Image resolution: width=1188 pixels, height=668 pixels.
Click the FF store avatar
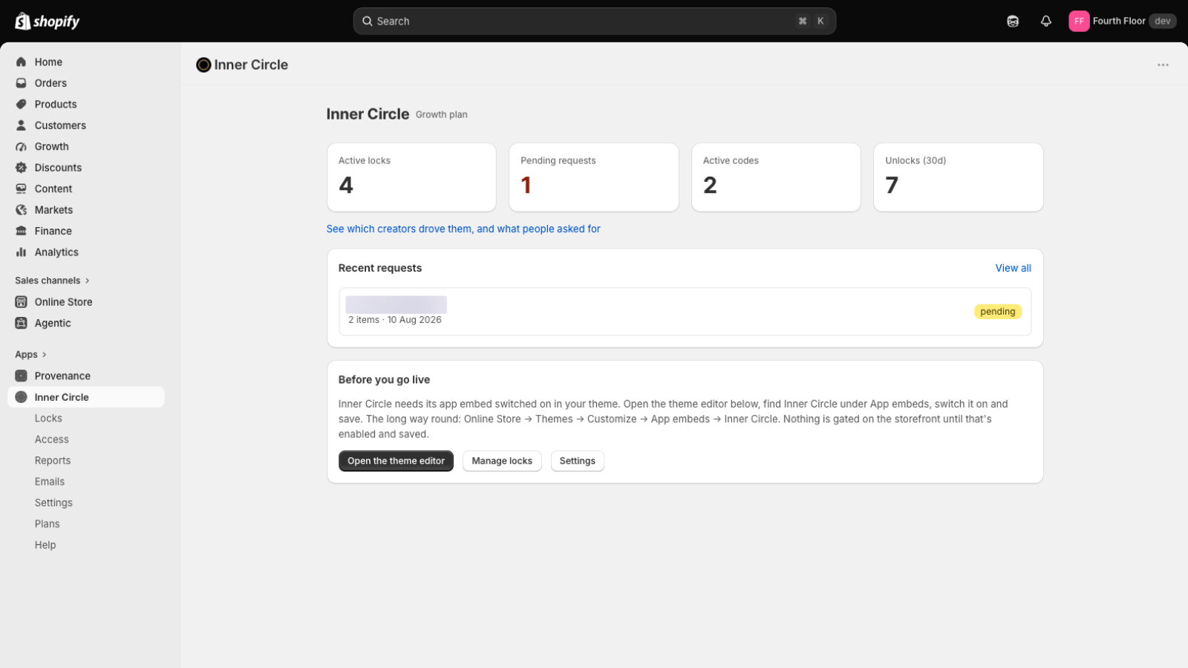click(x=1079, y=22)
